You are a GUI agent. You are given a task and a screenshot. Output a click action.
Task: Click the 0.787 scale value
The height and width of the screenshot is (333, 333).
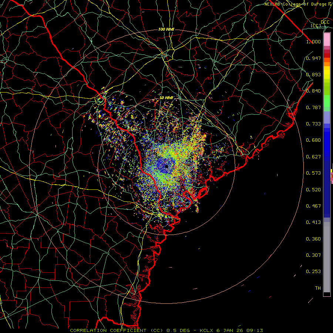click(313, 107)
